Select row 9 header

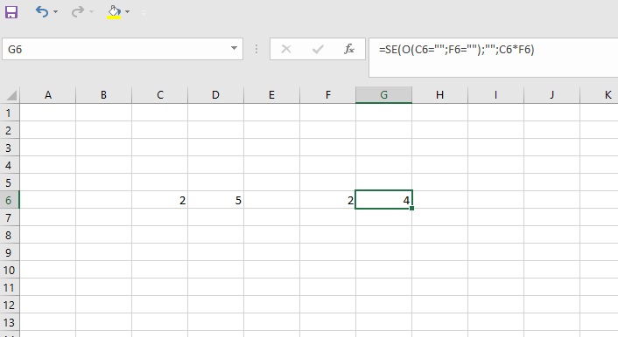pos(10,252)
